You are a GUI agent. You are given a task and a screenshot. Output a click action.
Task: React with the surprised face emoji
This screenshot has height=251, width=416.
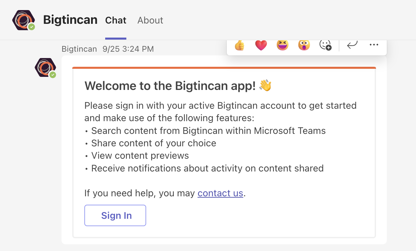pyautogui.click(x=304, y=45)
